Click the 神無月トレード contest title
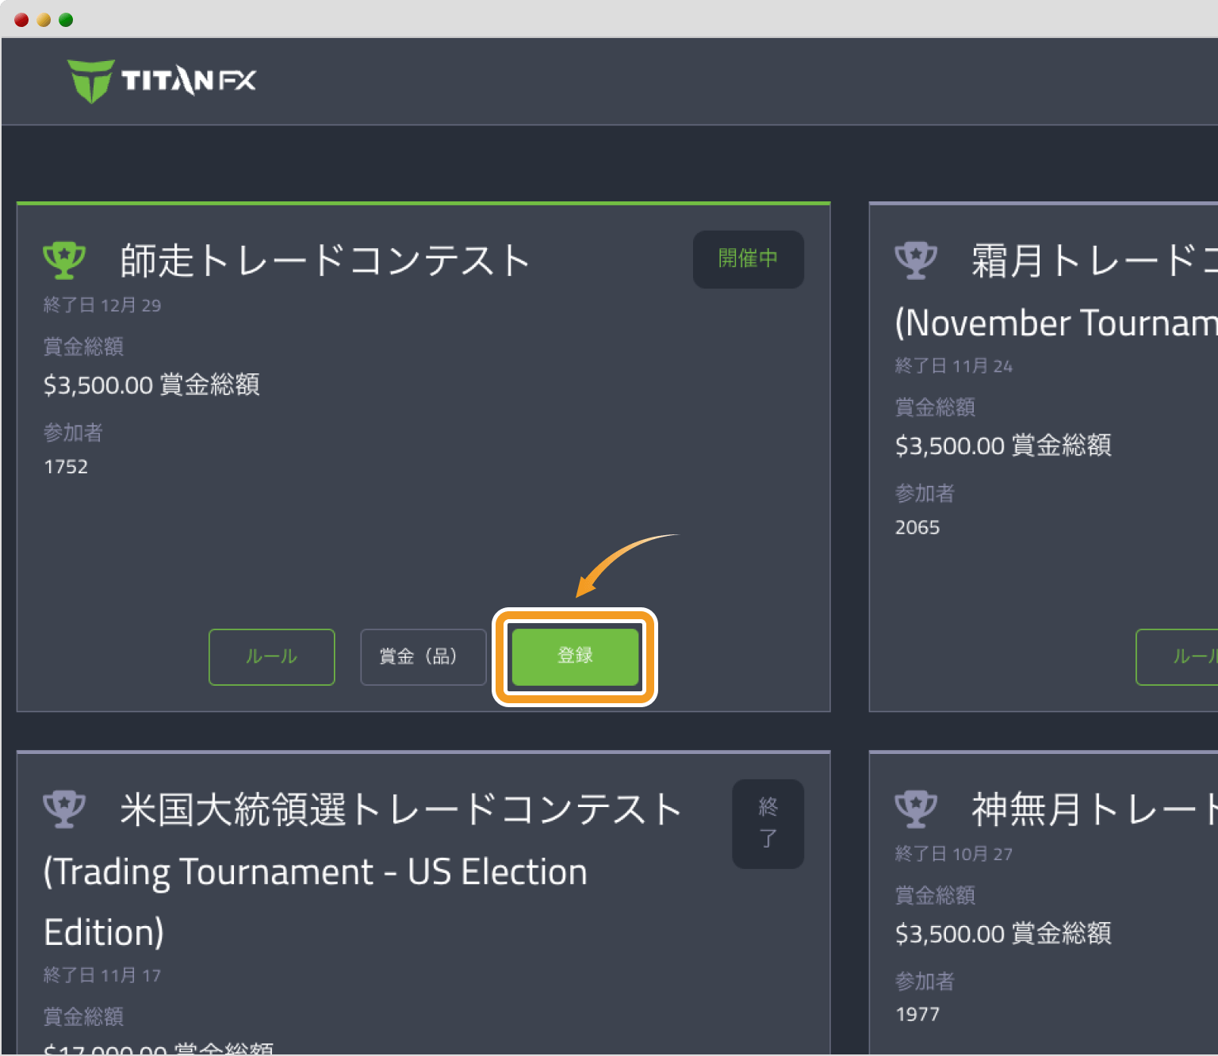The width and height of the screenshot is (1218, 1056). 1095,810
